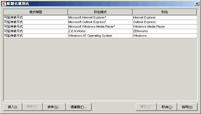Viewport: 201px width, 114px height.
Task: Select the Z.E.N.Works pattern cell
Action: [x=100, y=31]
